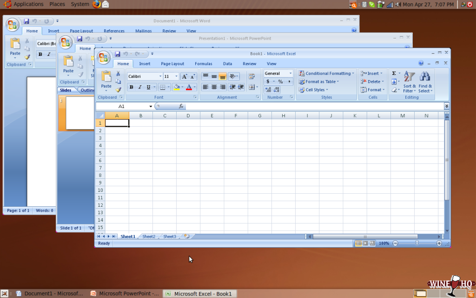
Task: Cut selection with scissors icon in Excel
Action: coord(118,74)
